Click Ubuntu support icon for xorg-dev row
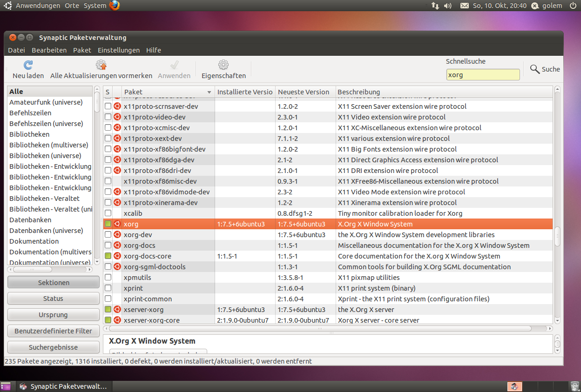Image resolution: width=581 pixels, height=392 pixels. point(117,235)
